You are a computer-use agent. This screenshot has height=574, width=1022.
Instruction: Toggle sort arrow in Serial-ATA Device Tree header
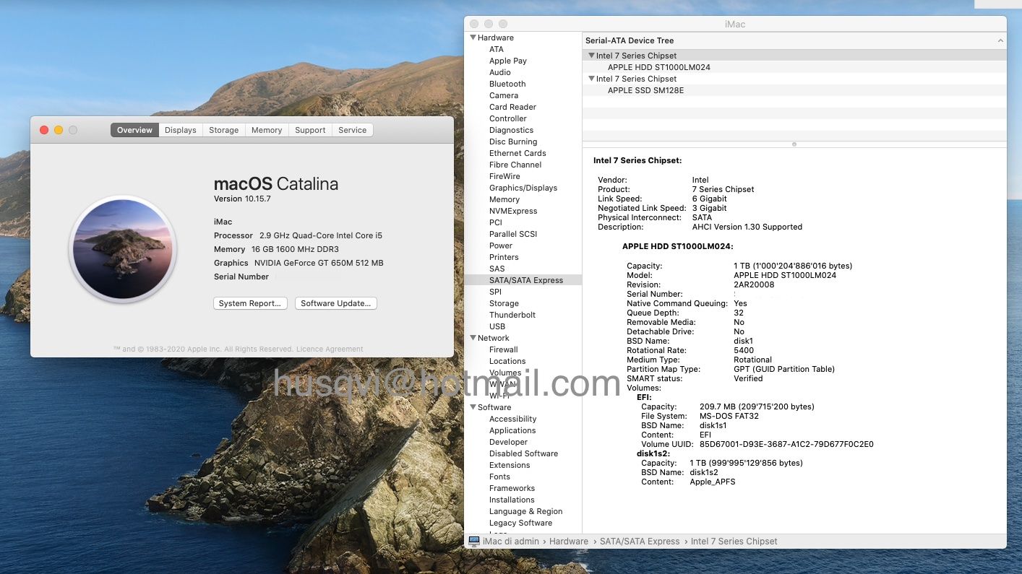[x=1000, y=41]
